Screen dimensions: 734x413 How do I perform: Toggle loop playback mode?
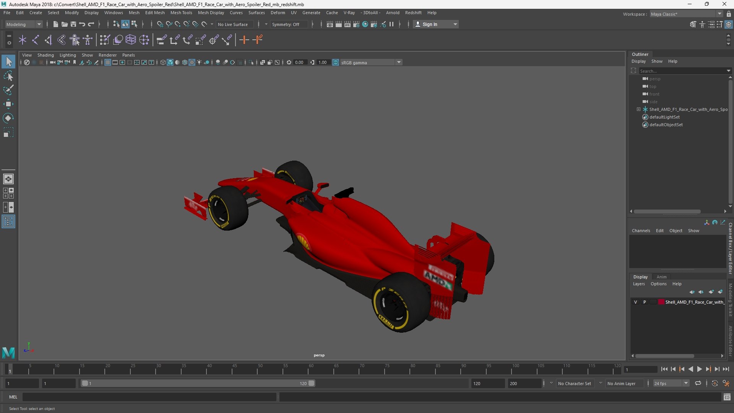coord(698,384)
